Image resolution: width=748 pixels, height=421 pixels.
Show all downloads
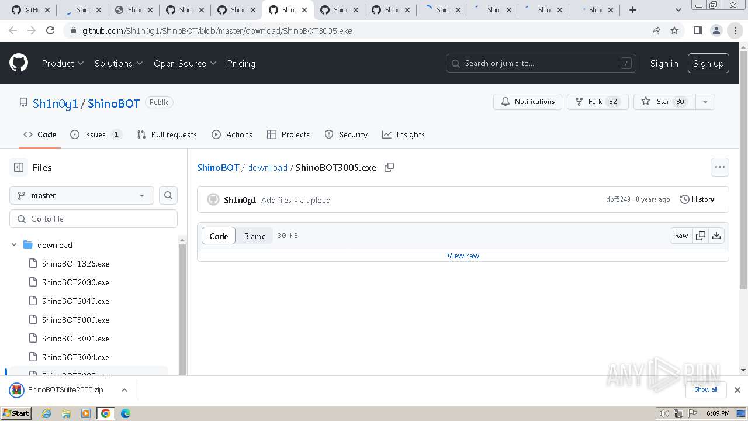[x=705, y=389]
